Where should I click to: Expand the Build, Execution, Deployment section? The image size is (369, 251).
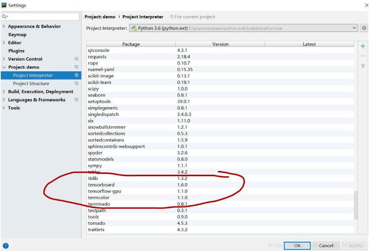click(x=4, y=92)
